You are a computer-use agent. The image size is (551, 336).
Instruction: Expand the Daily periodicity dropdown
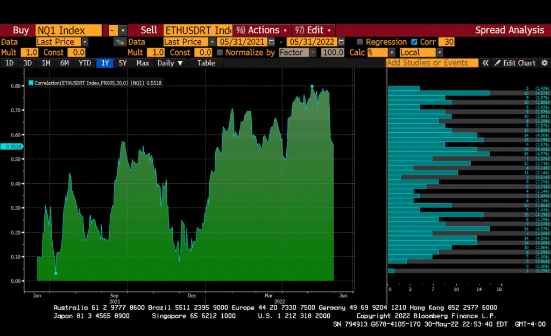(169, 63)
